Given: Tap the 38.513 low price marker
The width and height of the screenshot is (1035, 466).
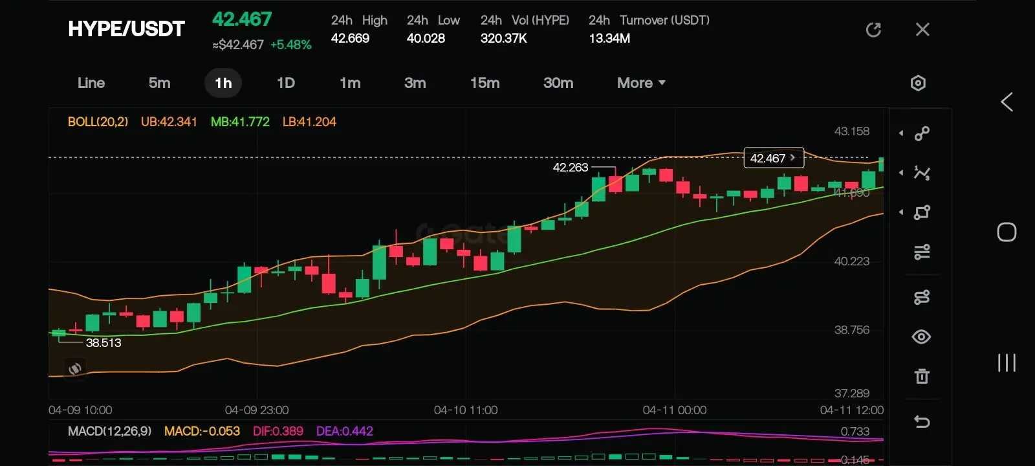Looking at the screenshot, I should click(x=103, y=343).
